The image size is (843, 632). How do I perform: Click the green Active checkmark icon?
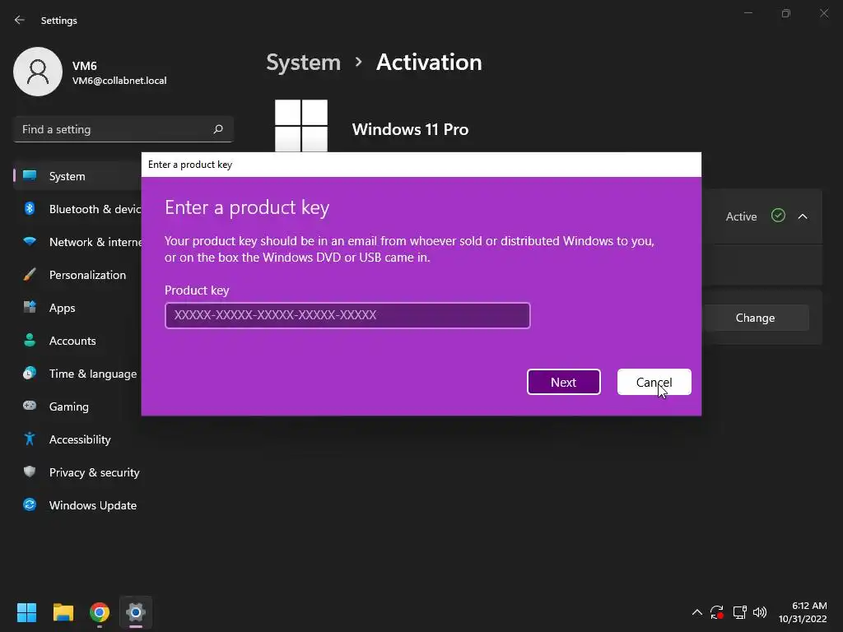click(778, 216)
